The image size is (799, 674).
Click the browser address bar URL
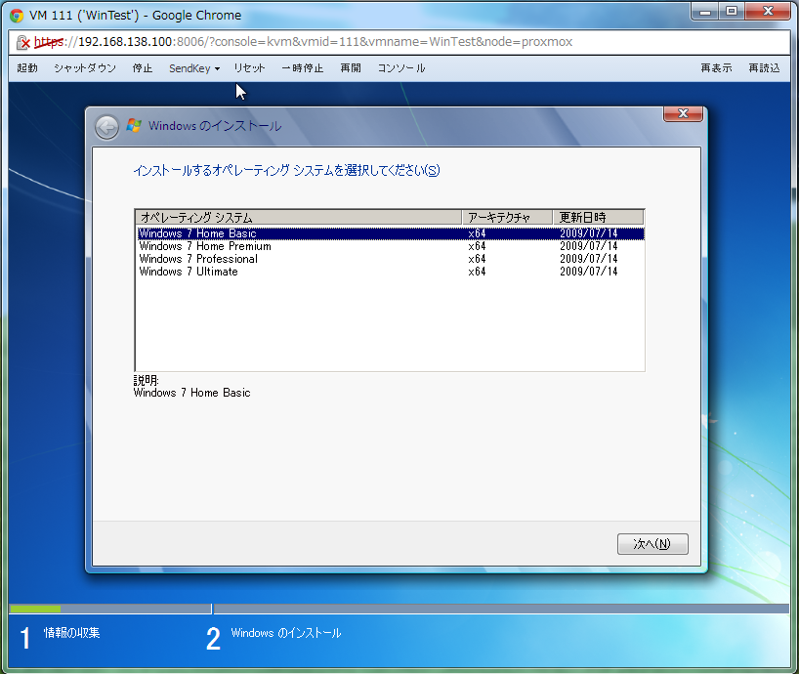pyautogui.click(x=304, y=42)
